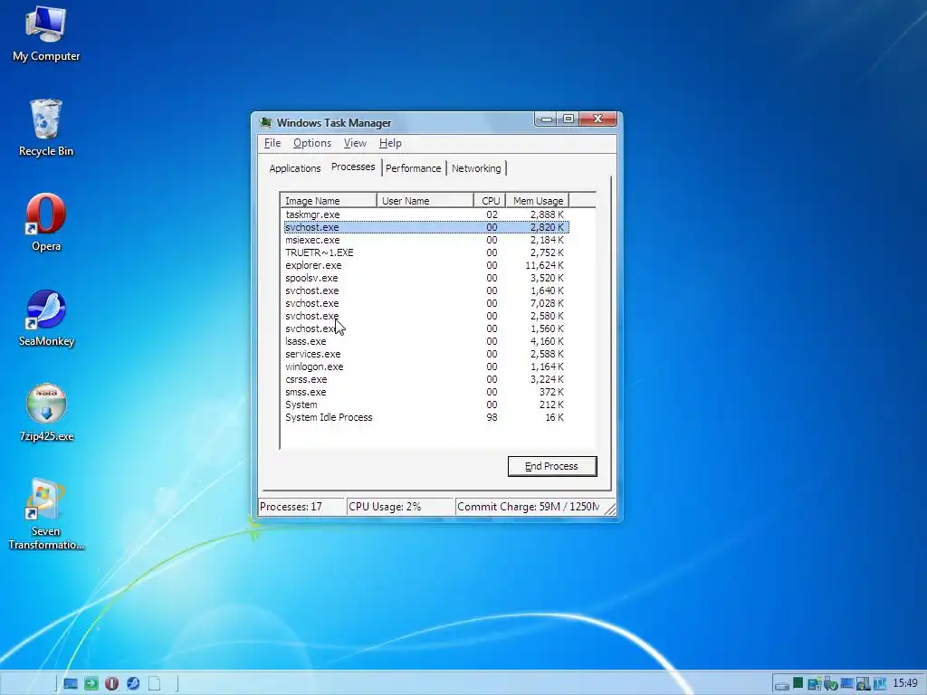Sort by the User Name column header
The width and height of the screenshot is (927, 695).
coord(425,200)
